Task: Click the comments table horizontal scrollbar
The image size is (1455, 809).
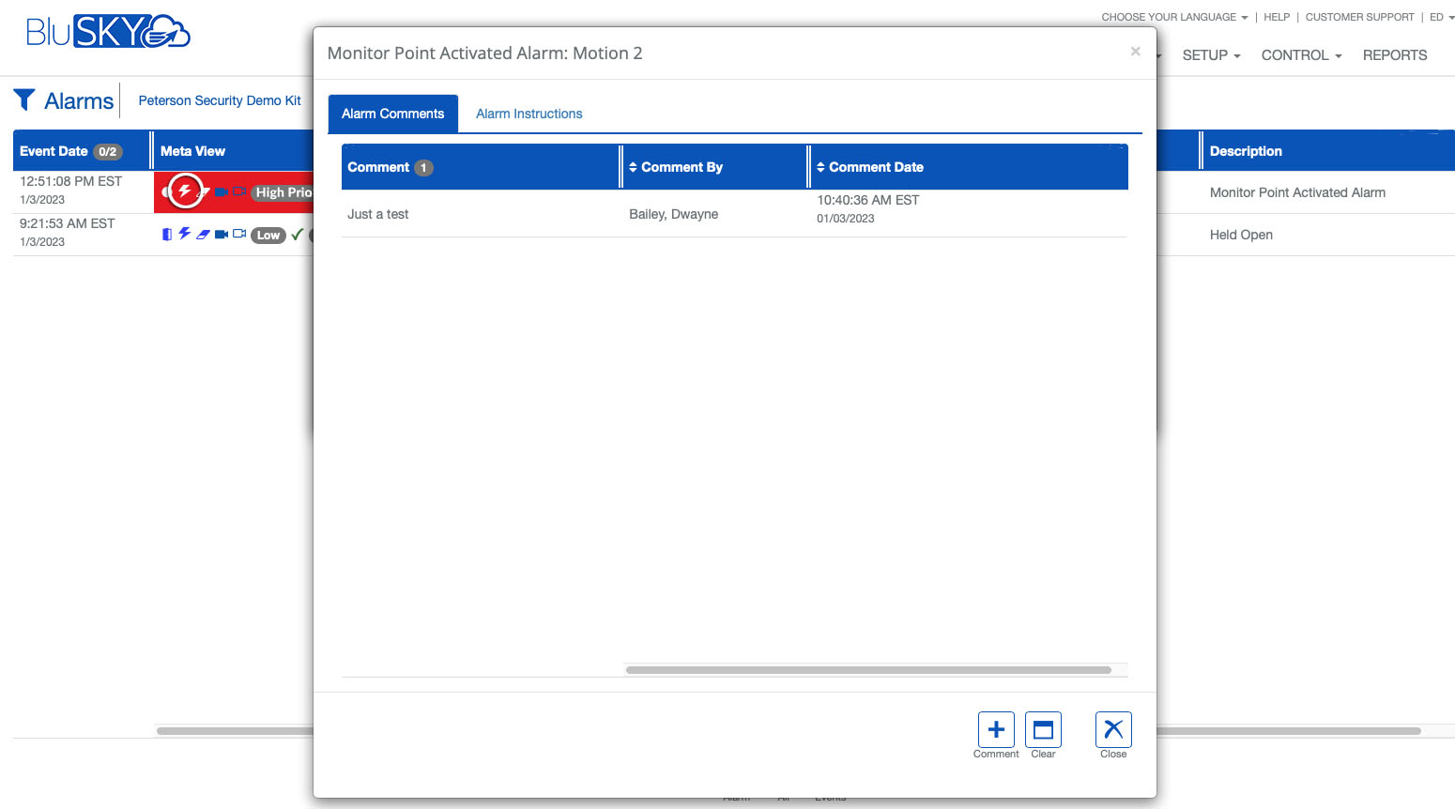Action: coord(868,670)
